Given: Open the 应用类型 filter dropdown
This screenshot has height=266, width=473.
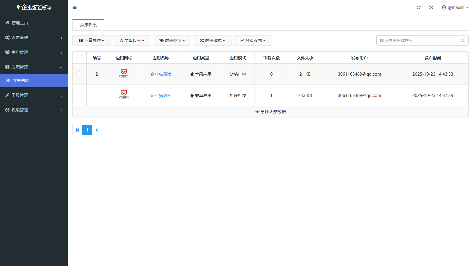Looking at the screenshot, I should 172,40.
